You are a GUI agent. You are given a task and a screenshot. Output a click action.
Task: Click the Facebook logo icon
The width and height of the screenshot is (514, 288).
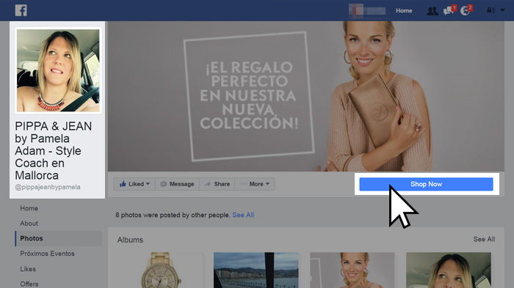21,10
